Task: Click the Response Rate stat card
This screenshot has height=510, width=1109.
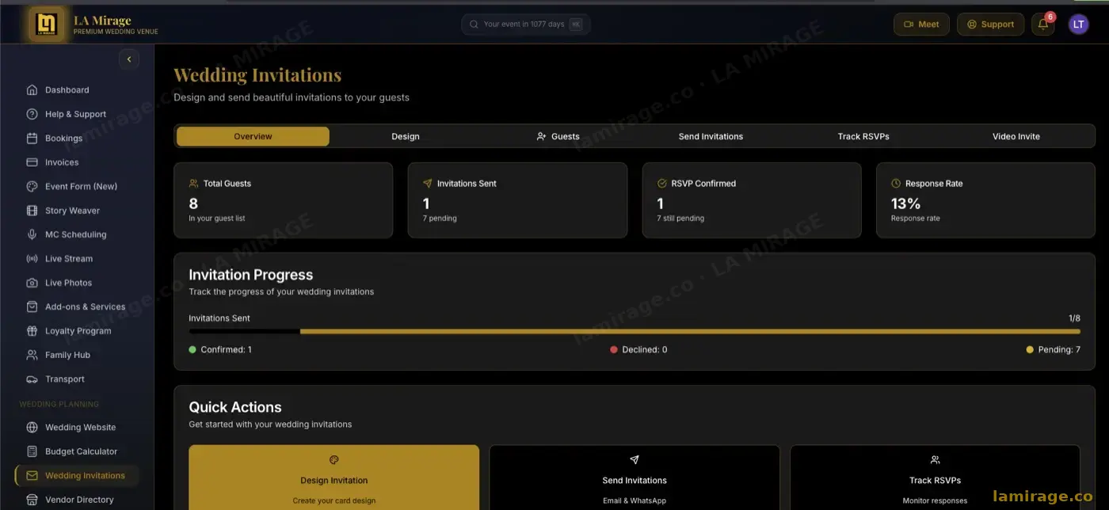Action: [985, 200]
